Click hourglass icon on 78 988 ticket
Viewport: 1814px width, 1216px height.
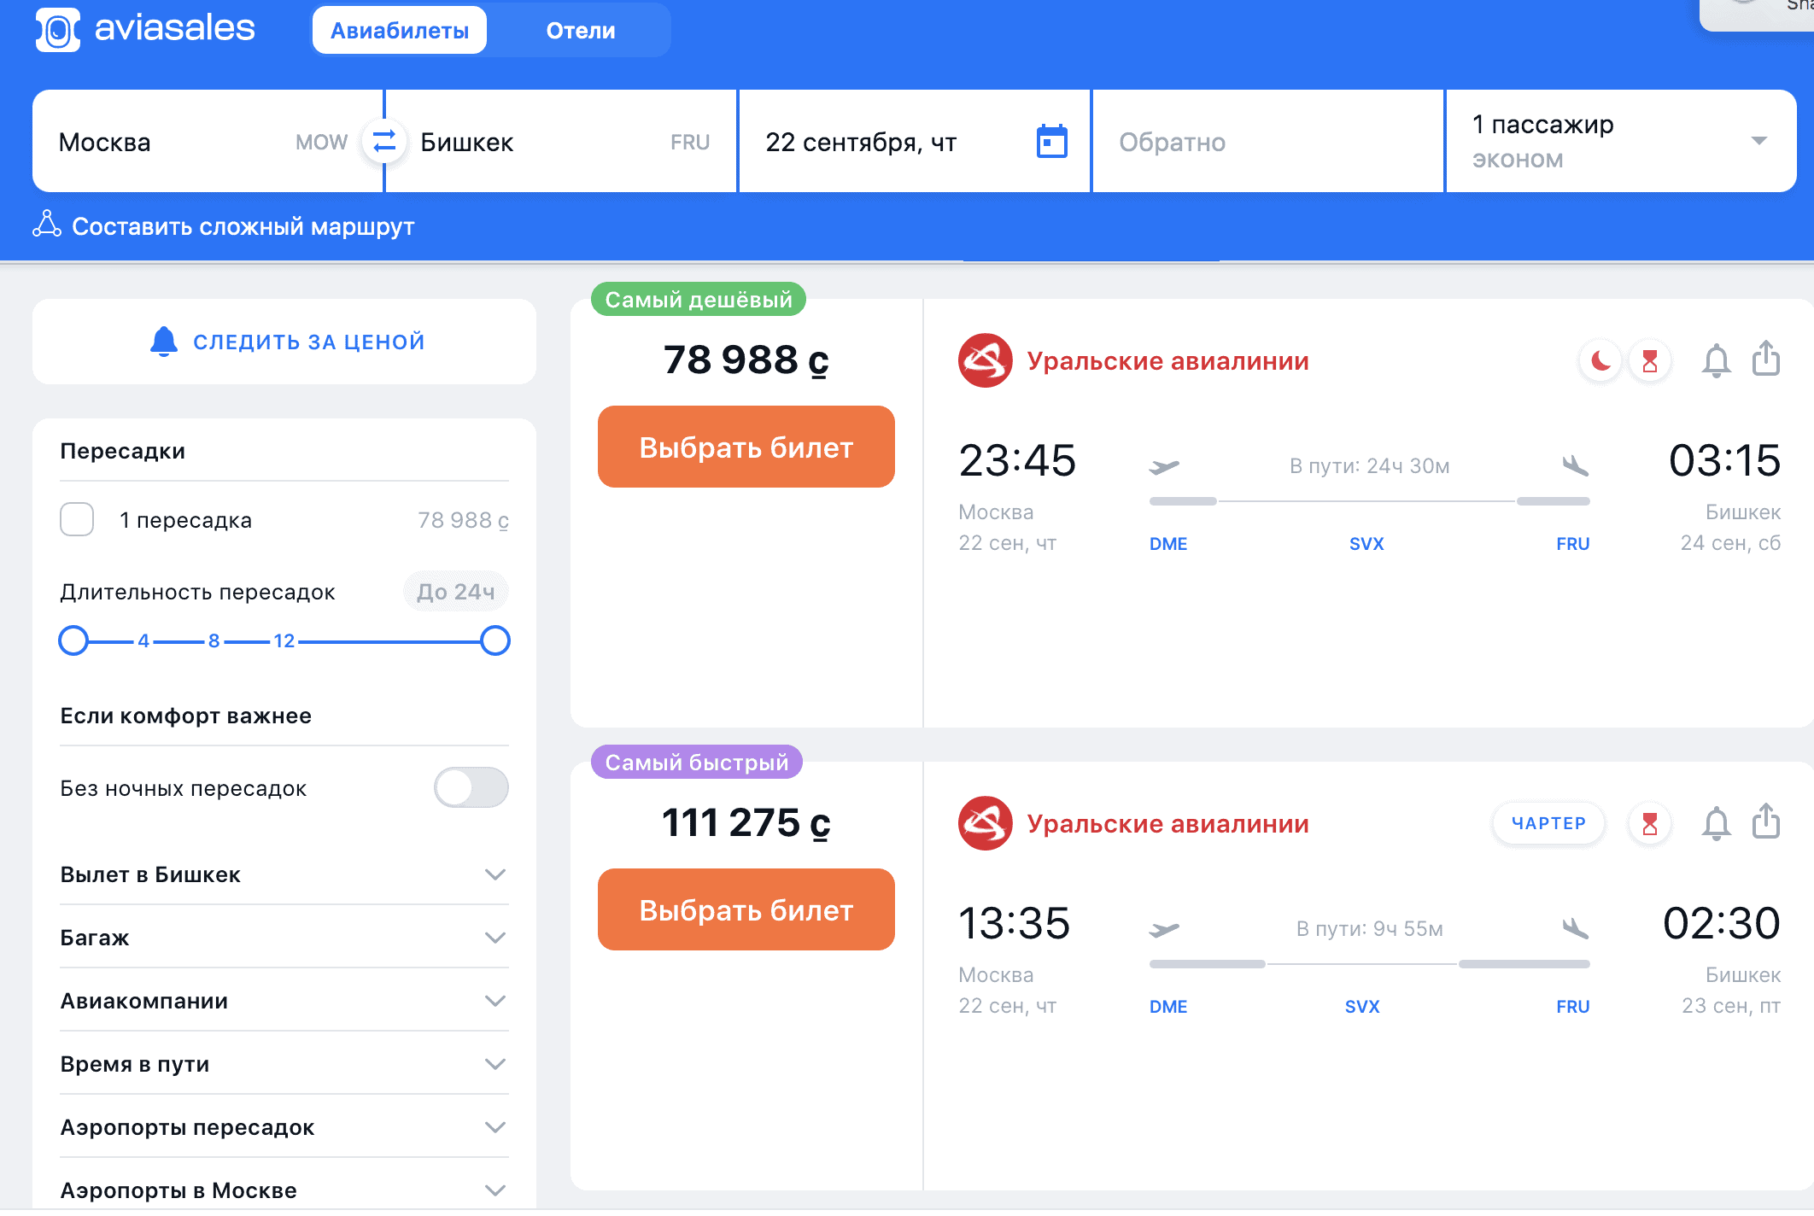pos(1650,361)
